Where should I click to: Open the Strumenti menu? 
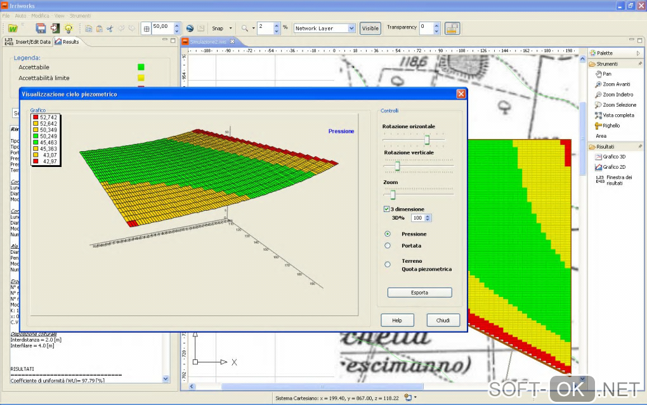80,15
